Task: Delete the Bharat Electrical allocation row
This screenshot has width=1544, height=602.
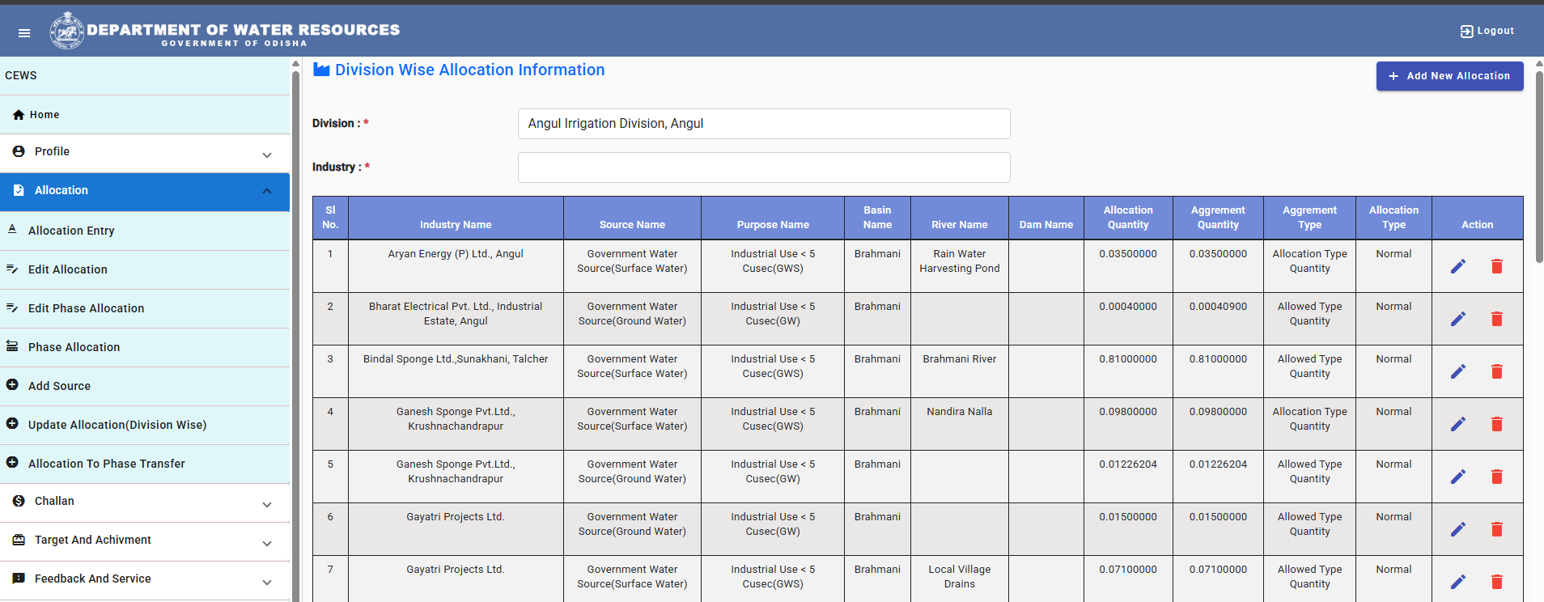Action: [x=1497, y=319]
